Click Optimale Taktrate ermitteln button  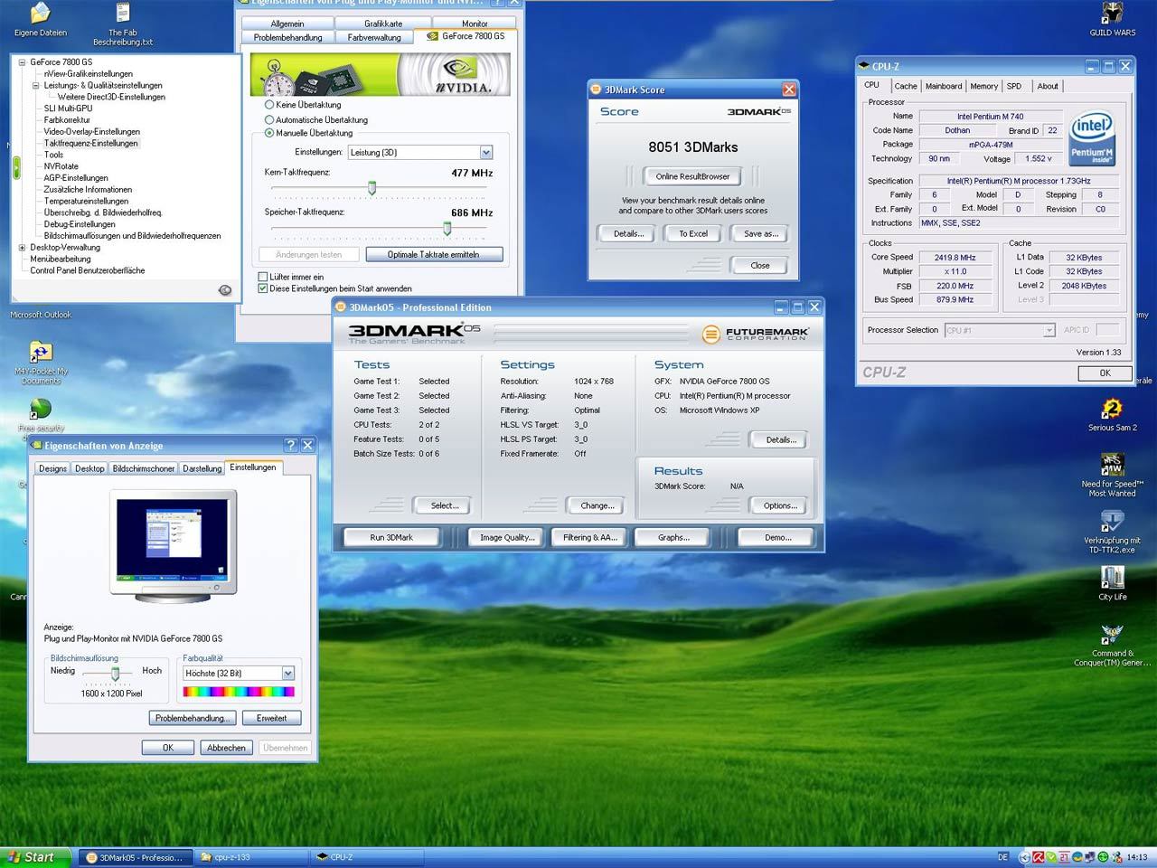(x=434, y=254)
